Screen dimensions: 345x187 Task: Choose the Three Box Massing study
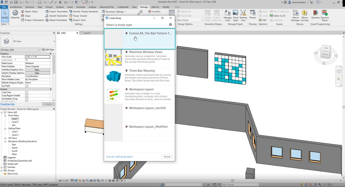pyautogui.click(x=139, y=76)
